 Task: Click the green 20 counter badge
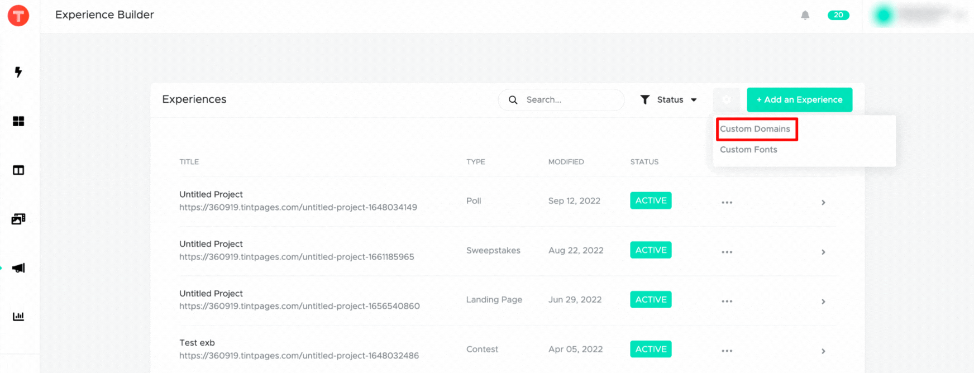pyautogui.click(x=838, y=15)
